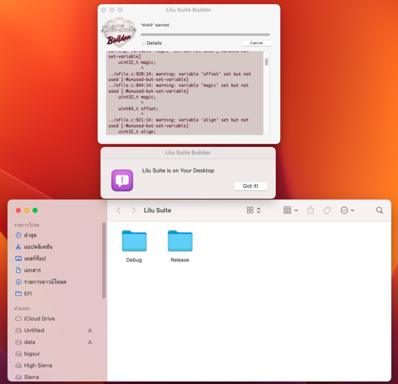Screen dimensions: 398x384
Task: Click the 'uint32_t align;' log line
Action: (x=137, y=132)
